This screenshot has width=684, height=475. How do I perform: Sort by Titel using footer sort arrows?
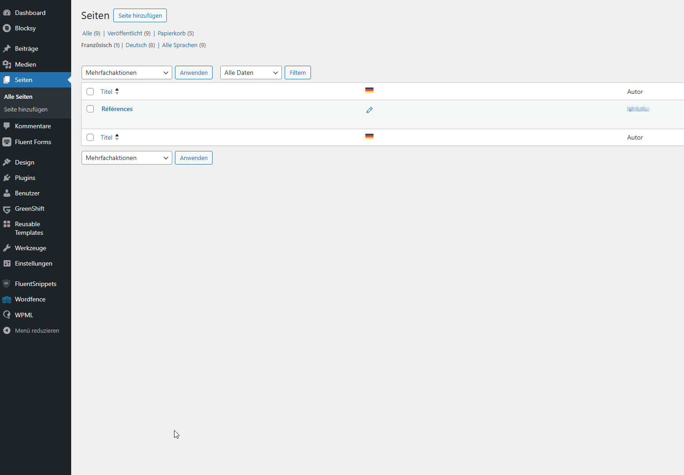coord(117,137)
